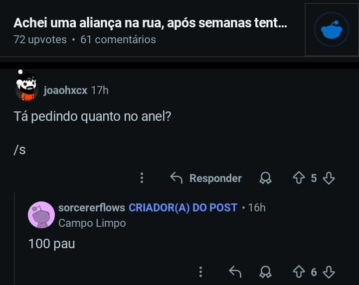Open the subreddit snoo icon thumbnail

click(x=332, y=30)
